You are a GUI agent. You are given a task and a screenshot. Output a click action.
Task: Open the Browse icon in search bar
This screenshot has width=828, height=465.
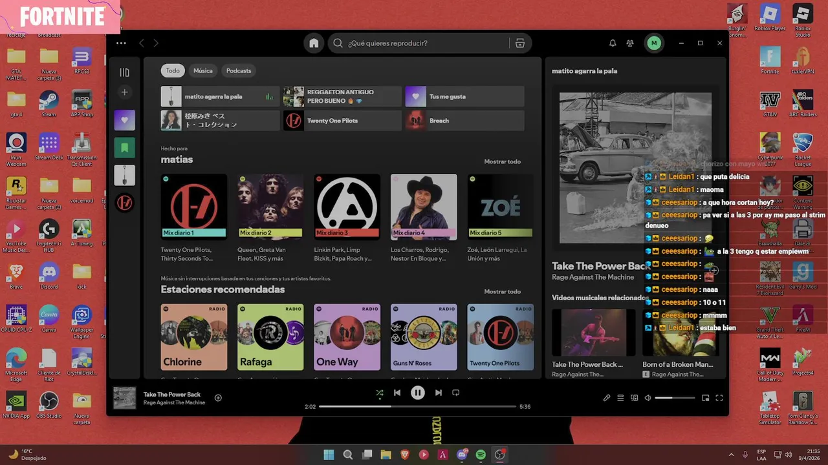520,43
